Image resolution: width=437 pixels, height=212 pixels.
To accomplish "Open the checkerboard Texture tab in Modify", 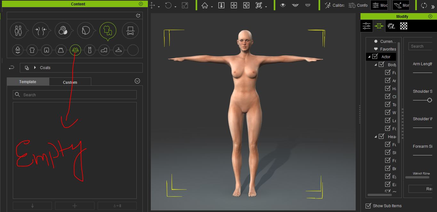I will pyautogui.click(x=404, y=26).
